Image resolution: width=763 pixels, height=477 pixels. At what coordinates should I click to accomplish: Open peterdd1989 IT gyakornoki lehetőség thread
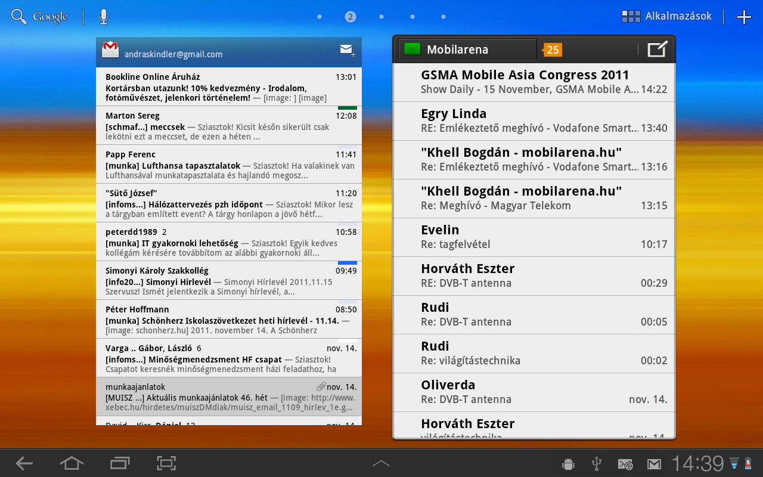coord(229,241)
